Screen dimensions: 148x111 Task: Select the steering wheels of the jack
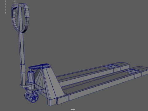(31, 97)
